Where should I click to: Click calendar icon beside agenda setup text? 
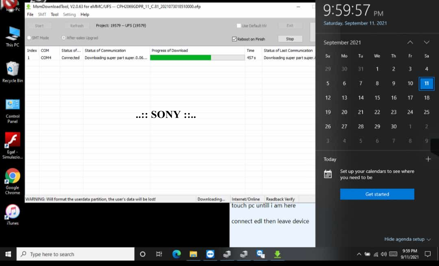pos(328,174)
